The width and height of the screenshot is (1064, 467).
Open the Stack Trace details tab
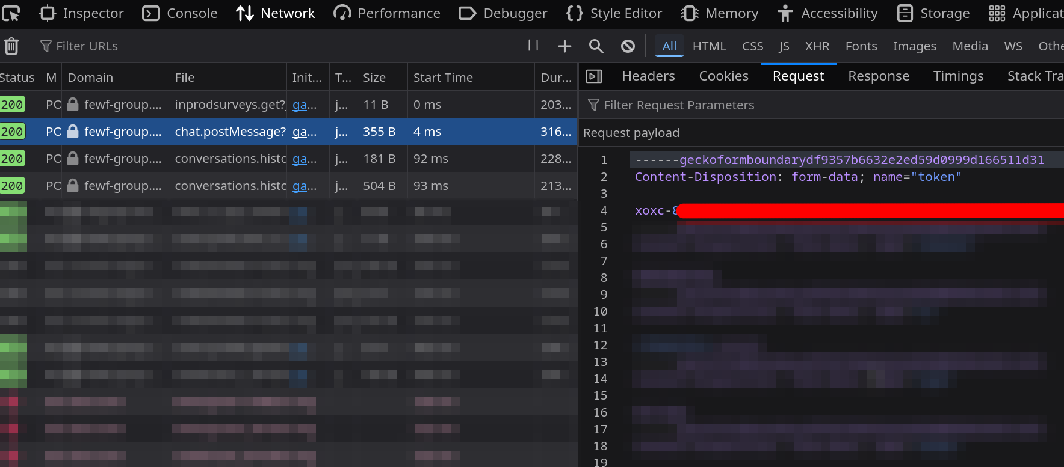[x=1035, y=76]
